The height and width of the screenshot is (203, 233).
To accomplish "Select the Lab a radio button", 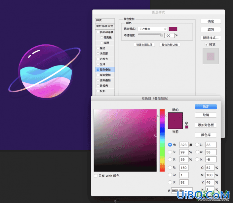I will tap(197, 152).
